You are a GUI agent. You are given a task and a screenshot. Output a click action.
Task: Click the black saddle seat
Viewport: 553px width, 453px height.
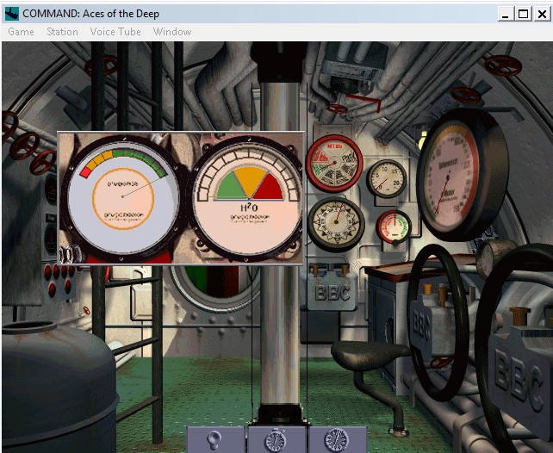[x=370, y=355]
